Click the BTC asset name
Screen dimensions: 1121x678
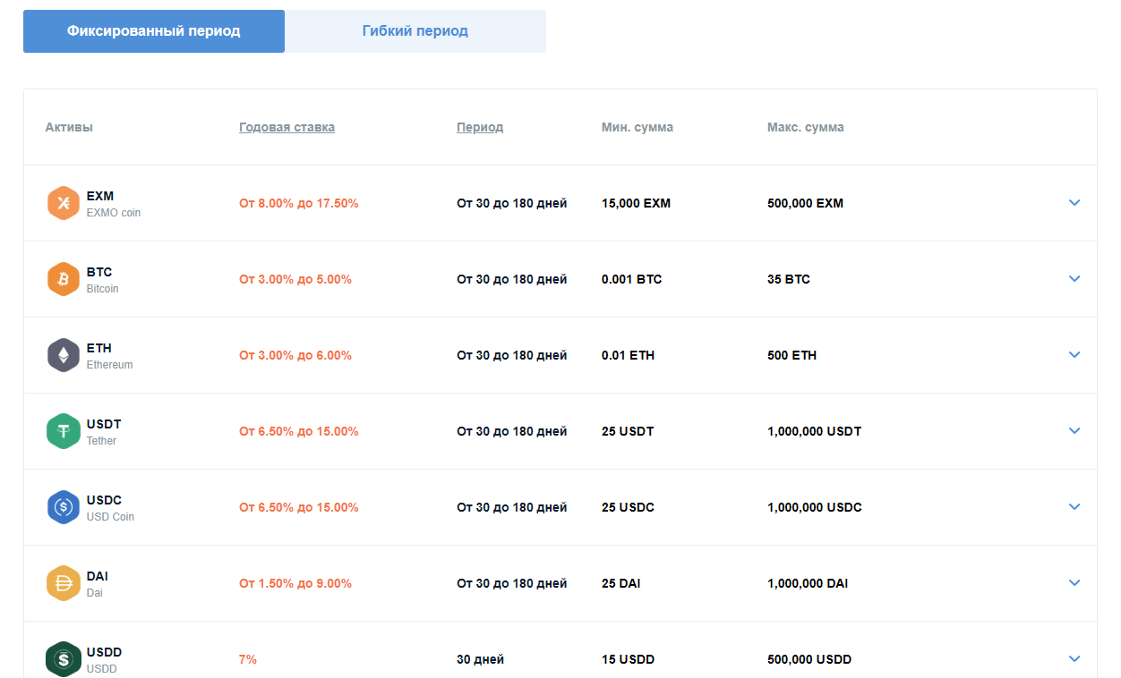(99, 272)
